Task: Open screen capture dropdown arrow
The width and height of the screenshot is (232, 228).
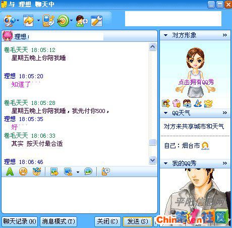Action: point(78,172)
